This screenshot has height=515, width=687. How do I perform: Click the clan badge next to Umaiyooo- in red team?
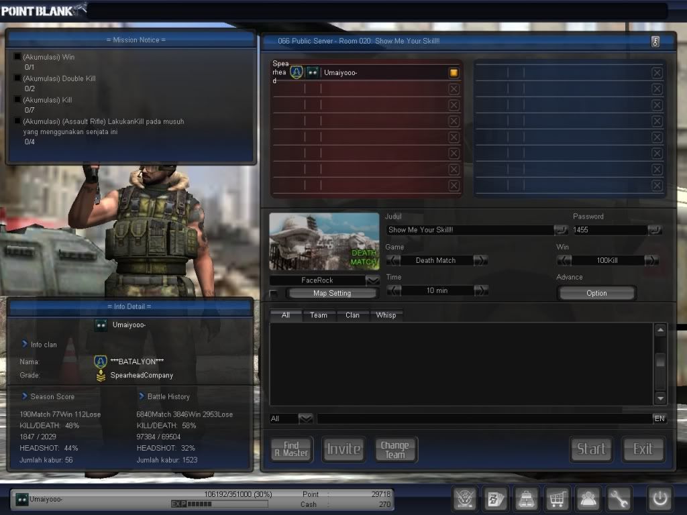pos(297,72)
